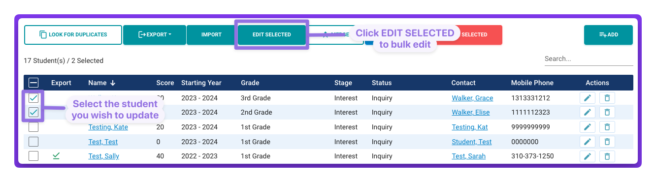Image resolution: width=656 pixels, height=182 pixels.
Task: Delete the Test, Sally row with trash icon
Action: pyautogui.click(x=607, y=156)
